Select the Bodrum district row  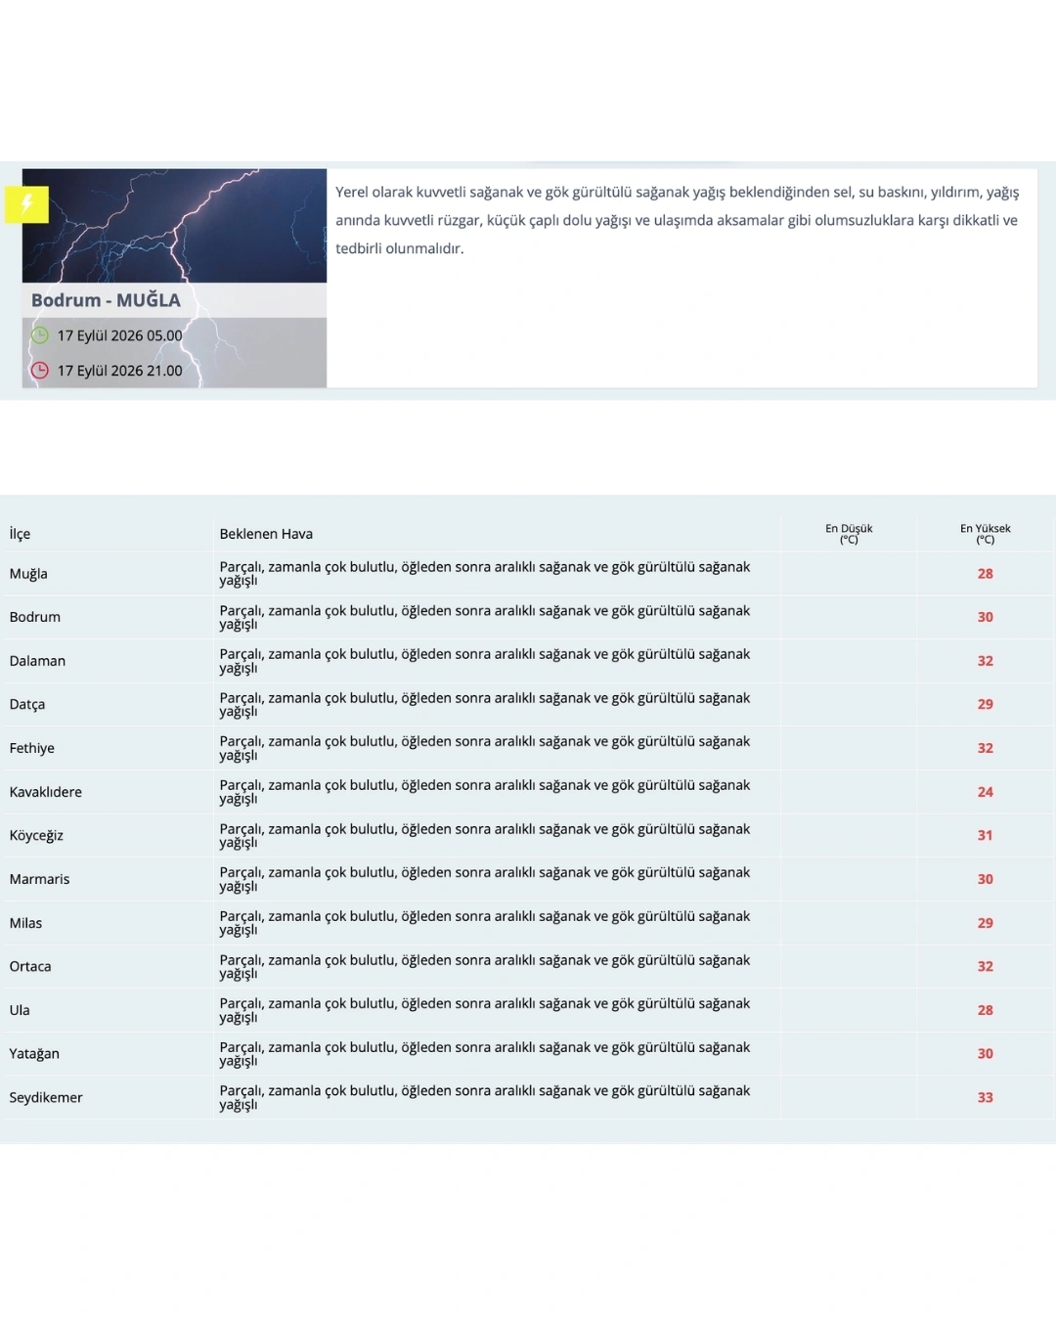click(528, 617)
